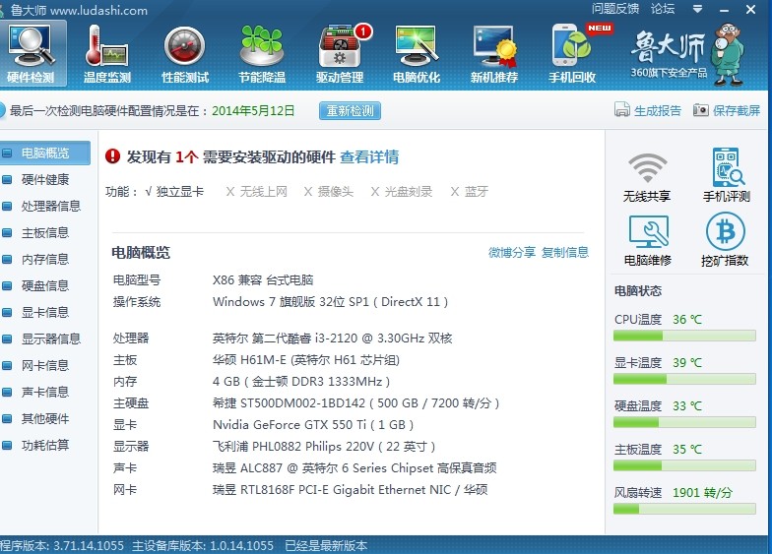
Task: Select 硬盘信息 in the sidebar
Action: (45, 285)
